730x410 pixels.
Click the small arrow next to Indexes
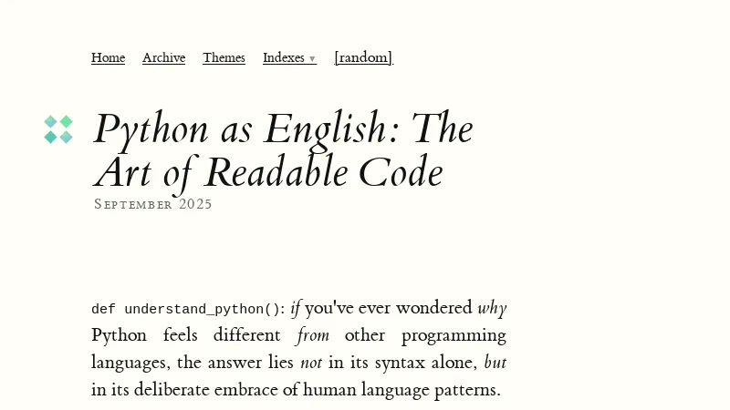click(312, 59)
